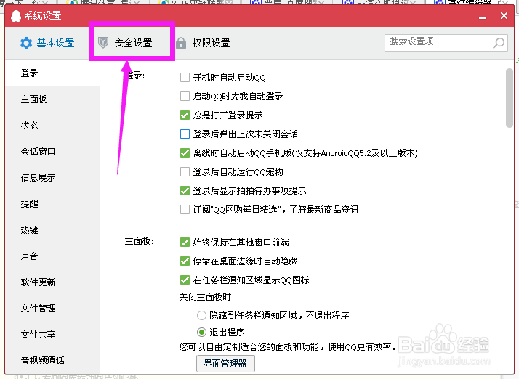The width and height of the screenshot is (519, 379).
Task: Select 状态 in the left sidebar
Action: coord(52,126)
